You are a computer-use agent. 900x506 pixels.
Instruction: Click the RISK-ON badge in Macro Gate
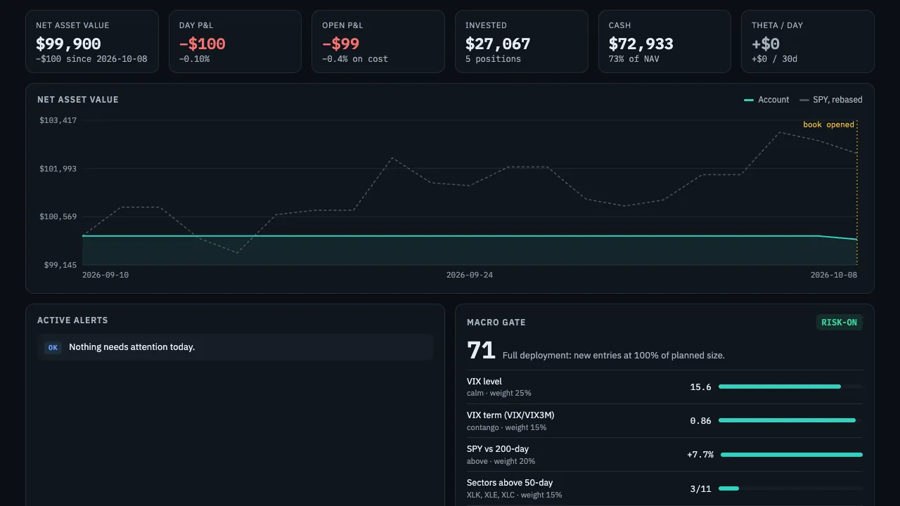(839, 323)
